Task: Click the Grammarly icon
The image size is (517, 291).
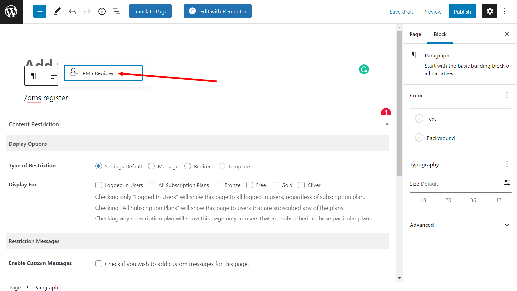Action: (x=364, y=69)
